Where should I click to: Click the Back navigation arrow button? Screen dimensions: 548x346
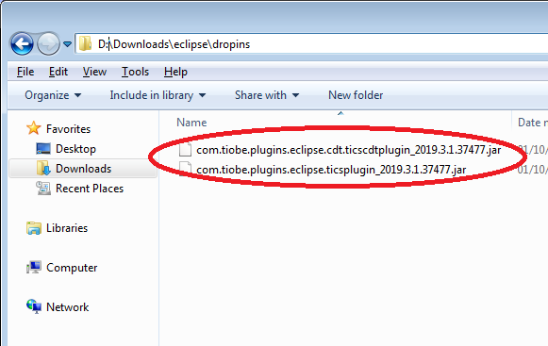22,44
